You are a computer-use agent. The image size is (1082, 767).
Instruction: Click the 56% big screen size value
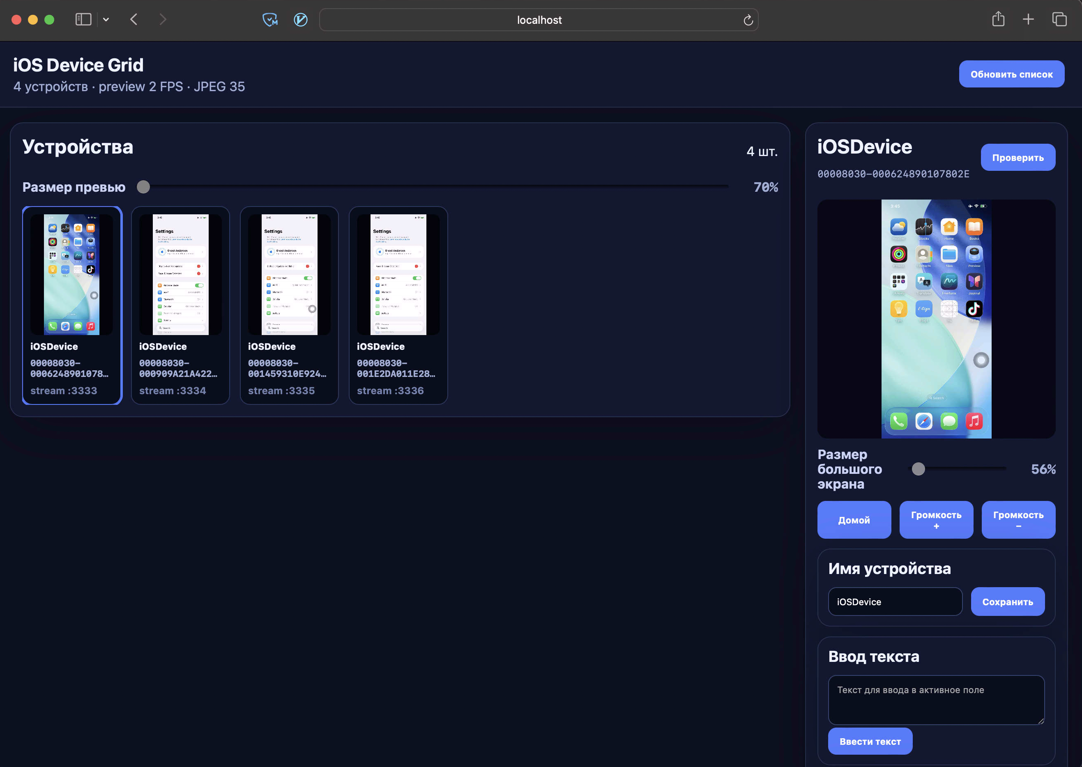pos(1043,469)
